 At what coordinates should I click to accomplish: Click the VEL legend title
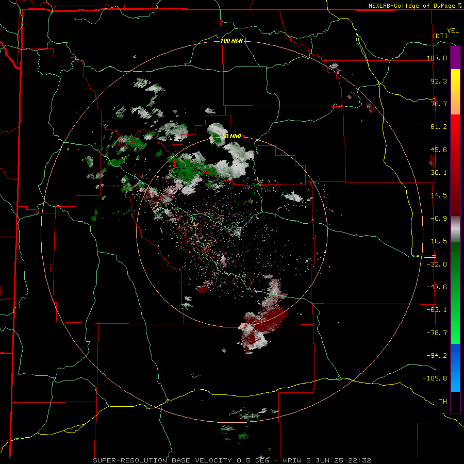453,31
